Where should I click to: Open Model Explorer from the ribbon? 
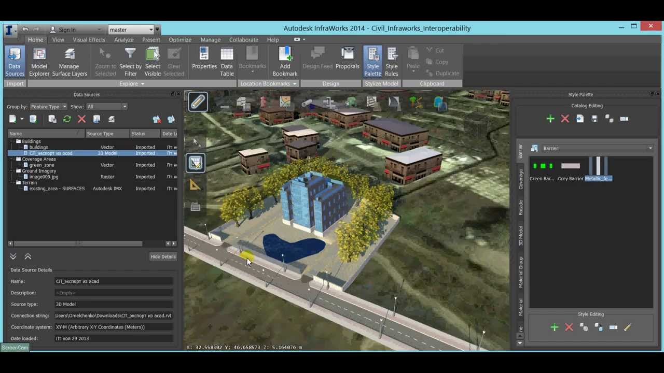click(39, 62)
